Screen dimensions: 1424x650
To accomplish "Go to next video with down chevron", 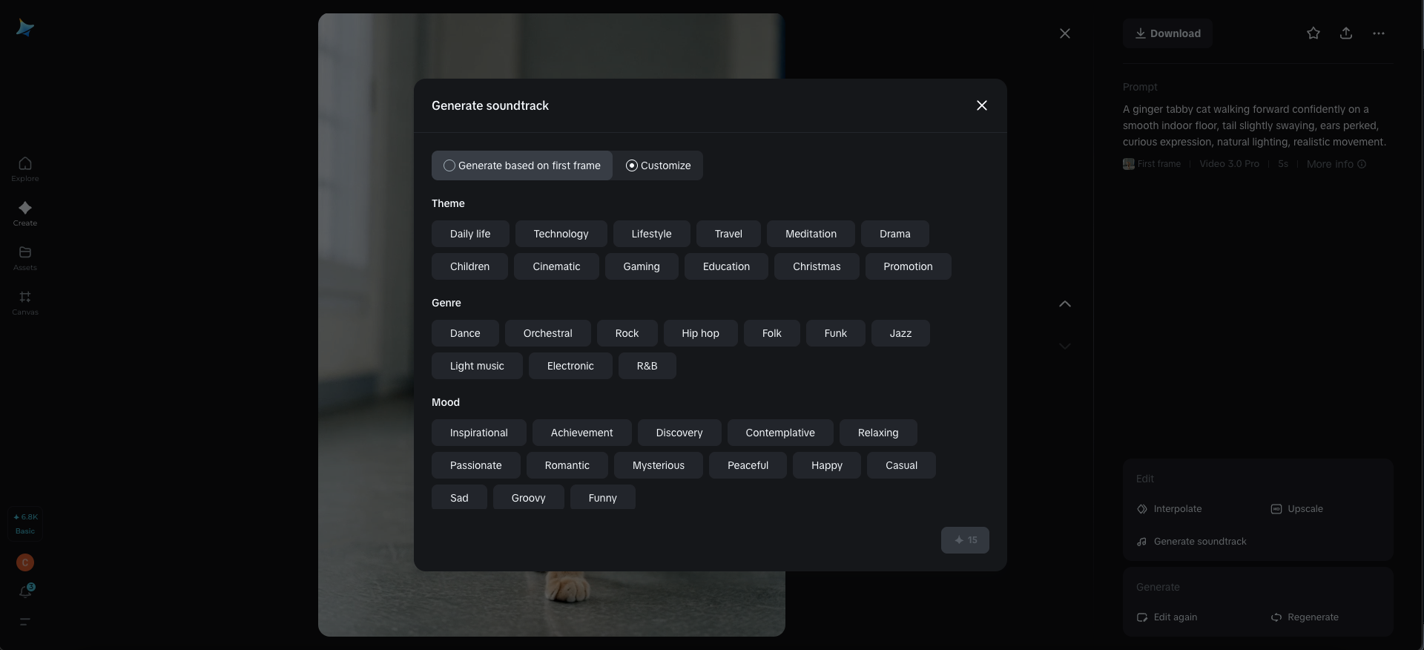I will 1065,346.
